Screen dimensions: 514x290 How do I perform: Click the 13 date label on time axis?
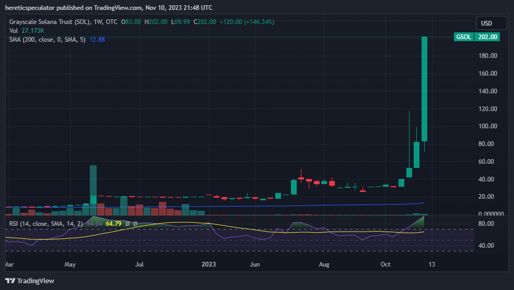coord(431,264)
